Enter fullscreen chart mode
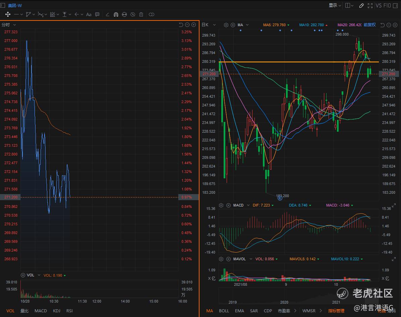 370,5
